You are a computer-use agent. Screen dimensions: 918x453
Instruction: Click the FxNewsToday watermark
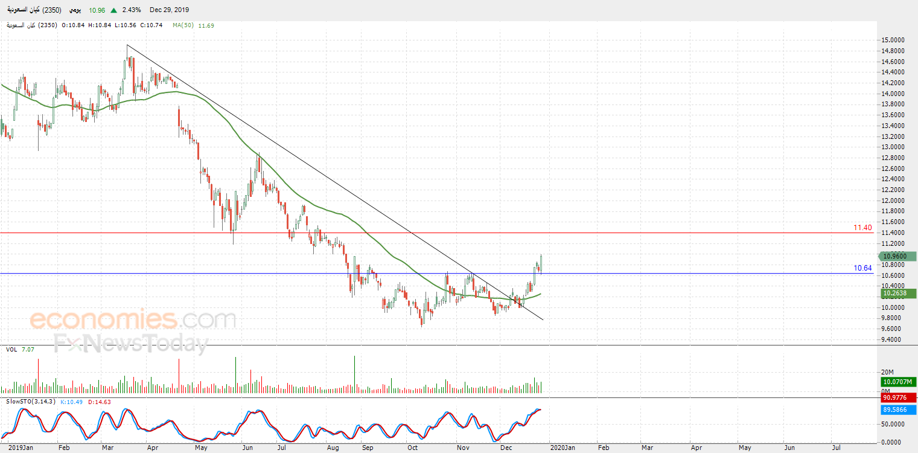point(130,344)
